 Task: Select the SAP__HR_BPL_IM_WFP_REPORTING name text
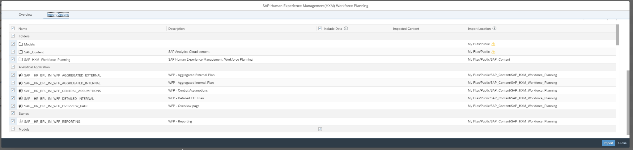52,122
